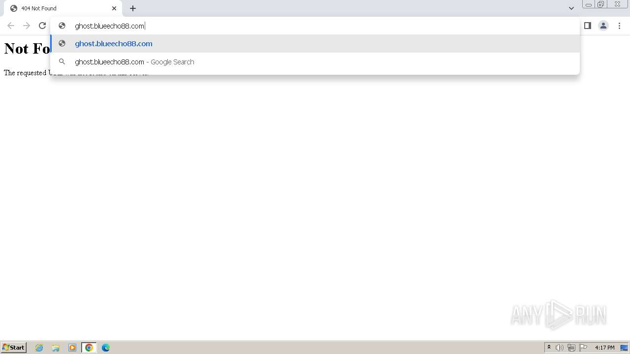The width and height of the screenshot is (630, 354).
Task: Open Windows Media Player from taskbar
Action: pyautogui.click(x=72, y=348)
